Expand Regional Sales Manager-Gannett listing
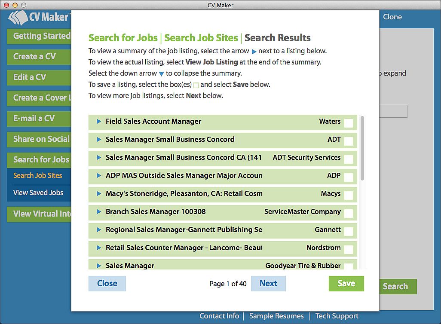Screen dimensions: 441x324 pyautogui.click(x=99, y=230)
